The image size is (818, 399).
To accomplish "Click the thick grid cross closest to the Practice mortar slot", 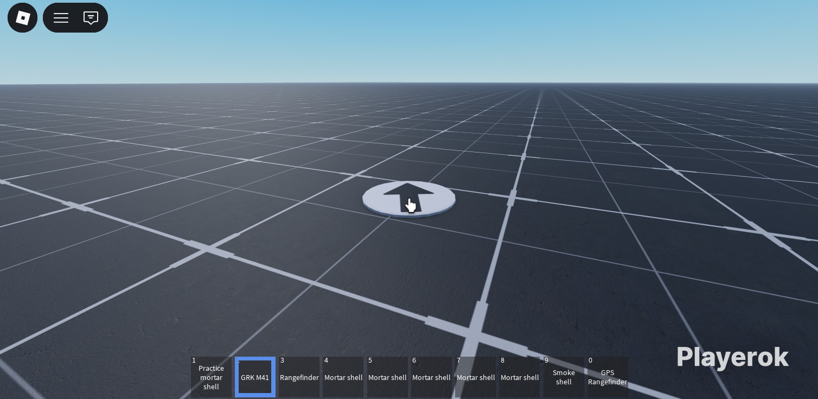I will click(208, 250).
